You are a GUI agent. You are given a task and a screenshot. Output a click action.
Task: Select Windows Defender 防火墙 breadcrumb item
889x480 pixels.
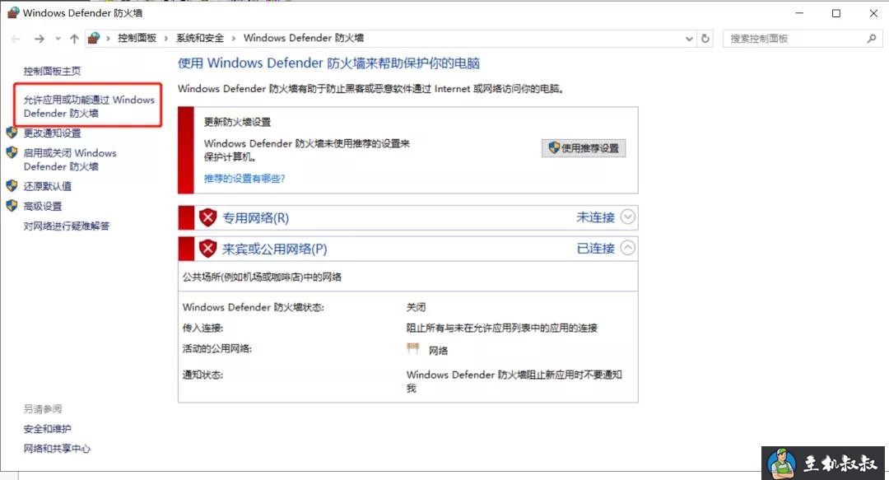(x=303, y=38)
